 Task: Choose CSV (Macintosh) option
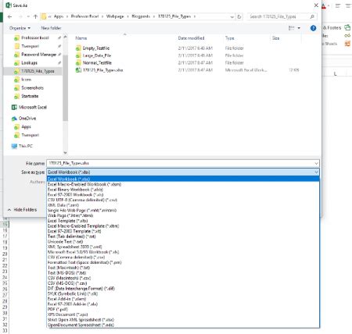coord(183,278)
